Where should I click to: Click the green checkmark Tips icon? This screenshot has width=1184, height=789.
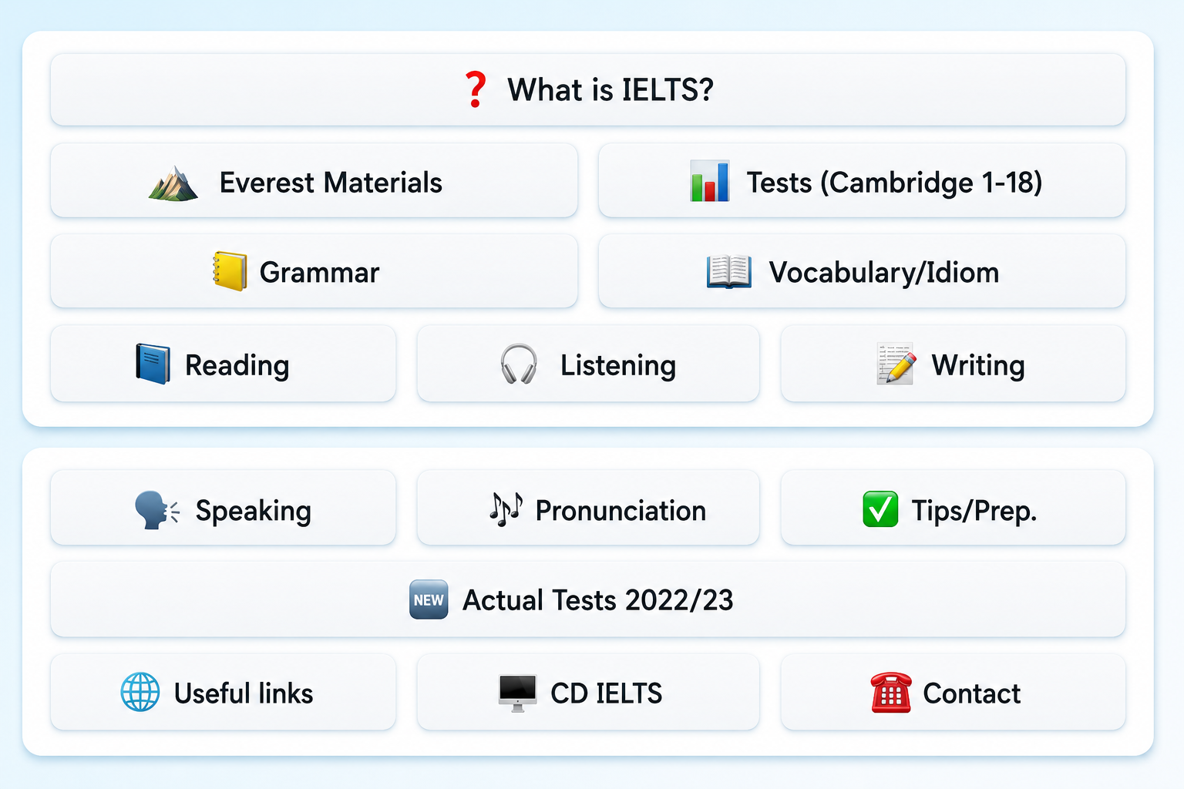pyautogui.click(x=880, y=509)
